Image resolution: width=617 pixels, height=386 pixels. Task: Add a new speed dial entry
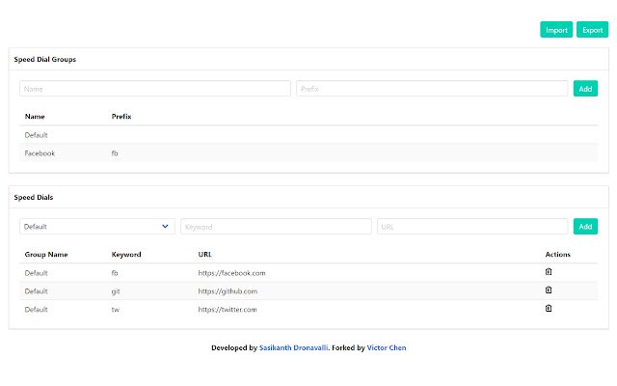(585, 227)
